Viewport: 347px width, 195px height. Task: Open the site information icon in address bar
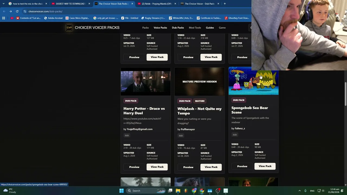25,11
